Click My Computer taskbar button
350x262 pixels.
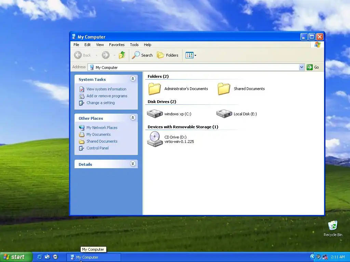(x=94, y=257)
